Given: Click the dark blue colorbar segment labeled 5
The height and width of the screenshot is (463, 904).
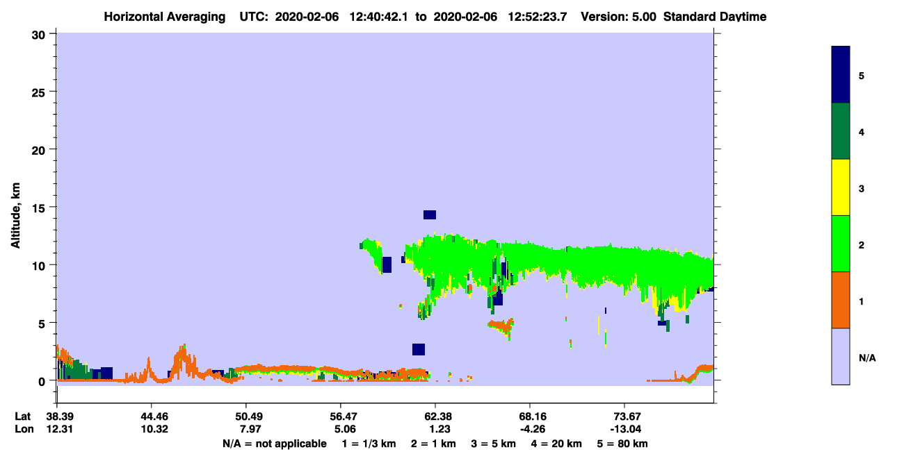Looking at the screenshot, I should (841, 75).
